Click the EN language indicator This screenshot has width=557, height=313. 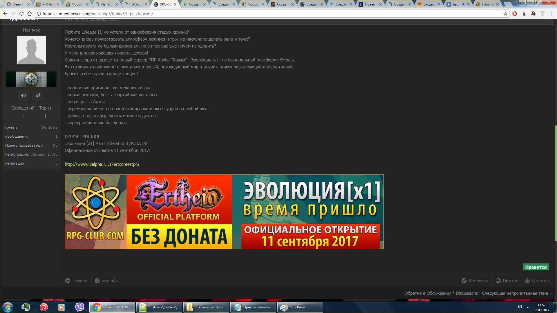click(520, 307)
